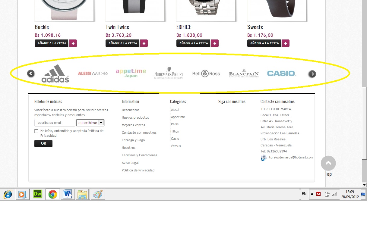Select the Paris category
Screen dimensions: 386x241
pos(175,124)
